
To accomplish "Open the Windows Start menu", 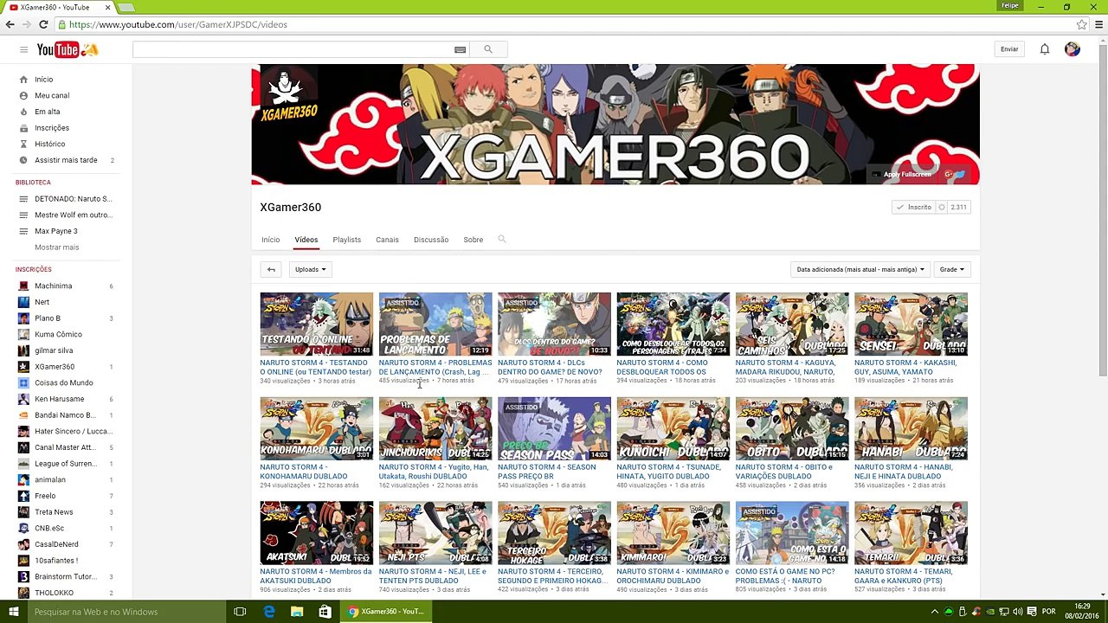I will pyautogui.click(x=13, y=612).
